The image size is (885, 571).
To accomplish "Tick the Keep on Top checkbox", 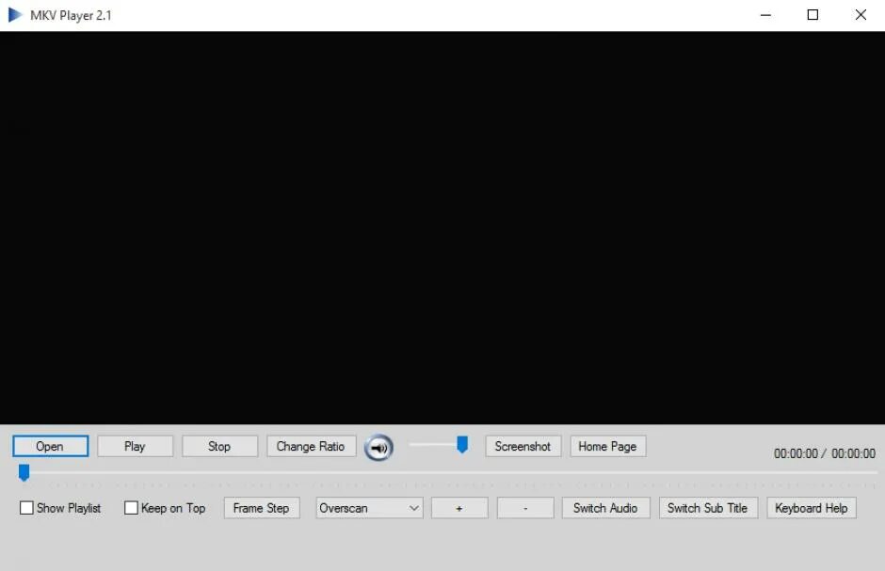I will pos(131,508).
